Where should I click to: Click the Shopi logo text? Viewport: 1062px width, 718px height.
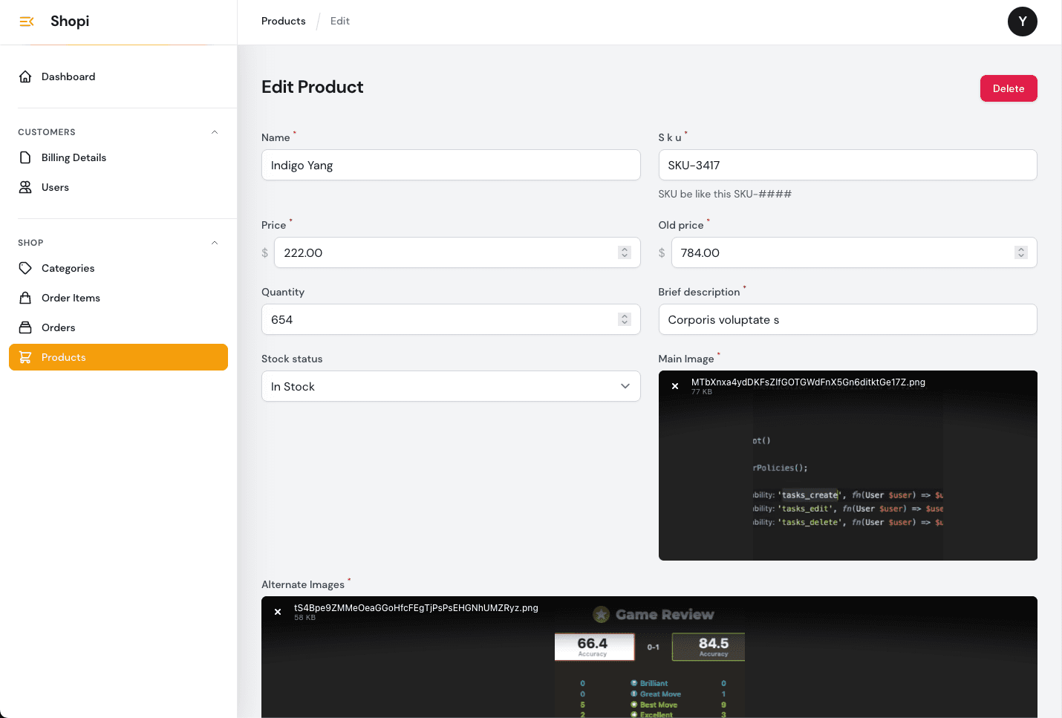coord(70,21)
